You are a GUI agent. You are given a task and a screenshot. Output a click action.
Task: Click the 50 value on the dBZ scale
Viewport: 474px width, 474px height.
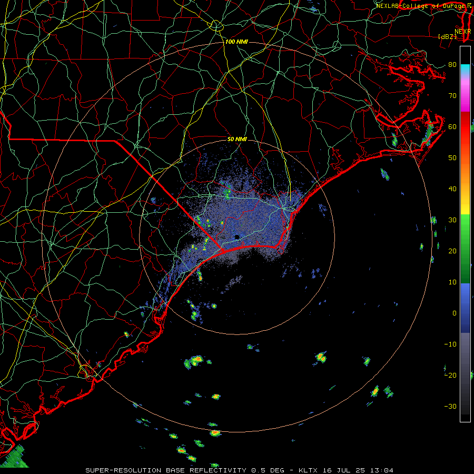point(452,158)
